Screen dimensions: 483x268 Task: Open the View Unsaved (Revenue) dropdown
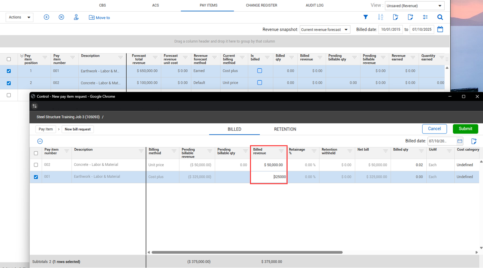coord(415,6)
